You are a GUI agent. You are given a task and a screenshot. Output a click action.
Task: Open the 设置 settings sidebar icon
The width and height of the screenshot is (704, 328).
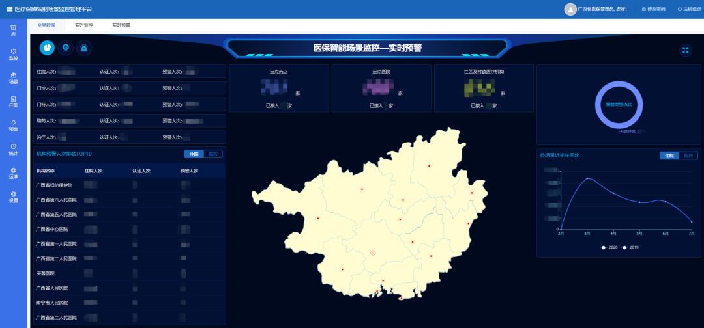click(x=14, y=197)
